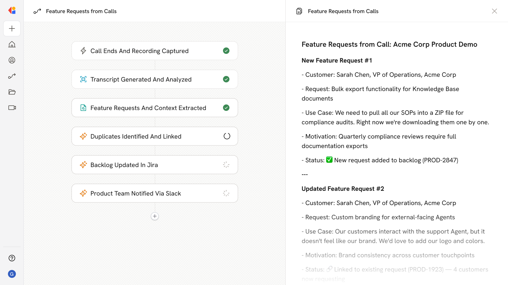Select the lightning trigger icon on Call Ends step

[83, 51]
